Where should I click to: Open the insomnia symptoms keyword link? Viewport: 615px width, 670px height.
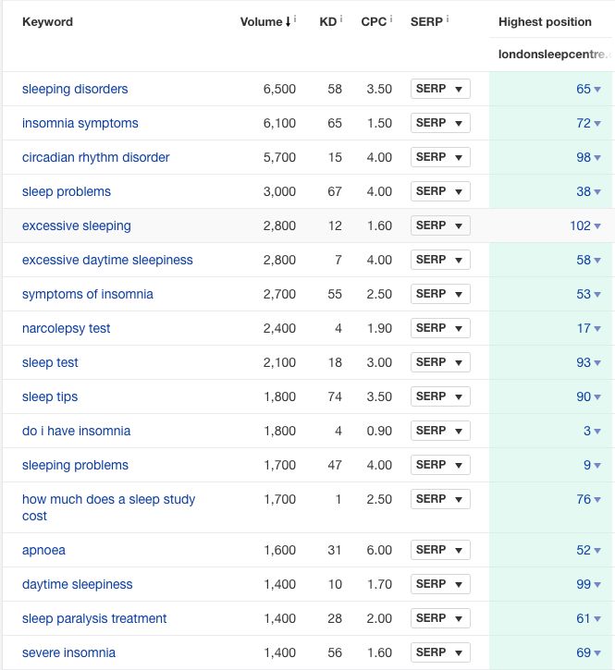tap(80, 123)
